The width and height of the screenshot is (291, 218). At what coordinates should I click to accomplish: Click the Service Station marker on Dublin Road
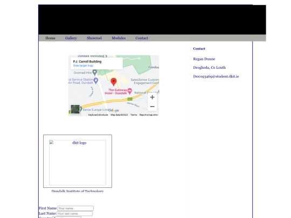click(x=96, y=81)
